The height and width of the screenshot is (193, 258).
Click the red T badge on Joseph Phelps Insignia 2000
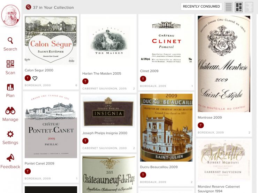[85, 141]
